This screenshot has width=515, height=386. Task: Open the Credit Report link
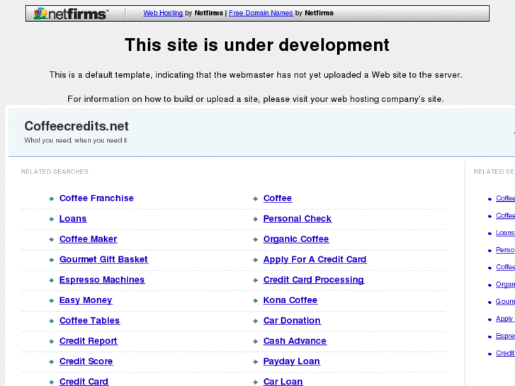(x=88, y=341)
